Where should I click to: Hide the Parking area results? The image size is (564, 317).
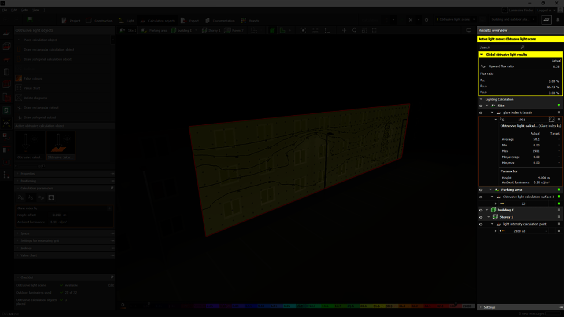(481, 190)
